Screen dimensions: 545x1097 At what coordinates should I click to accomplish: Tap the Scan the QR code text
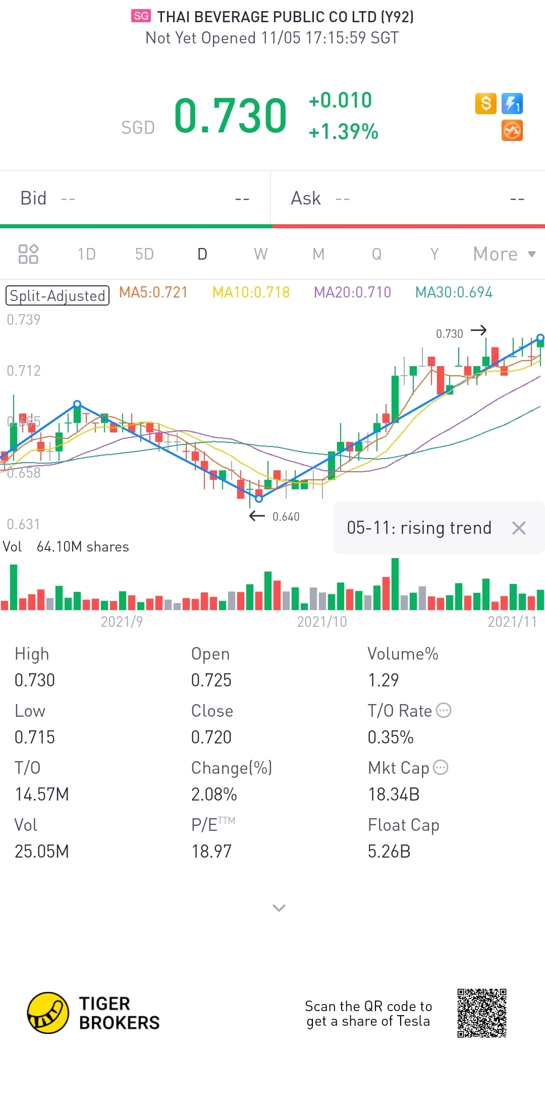pos(368,1014)
